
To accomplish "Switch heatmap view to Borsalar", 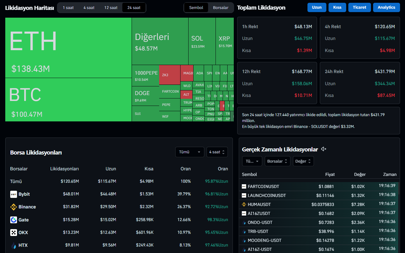I will (220, 7).
